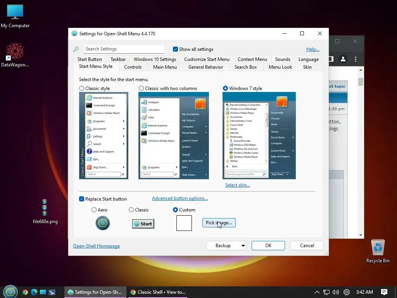Choose the Custom start button option
Viewport: 397px width, 298px height.
coord(175,210)
